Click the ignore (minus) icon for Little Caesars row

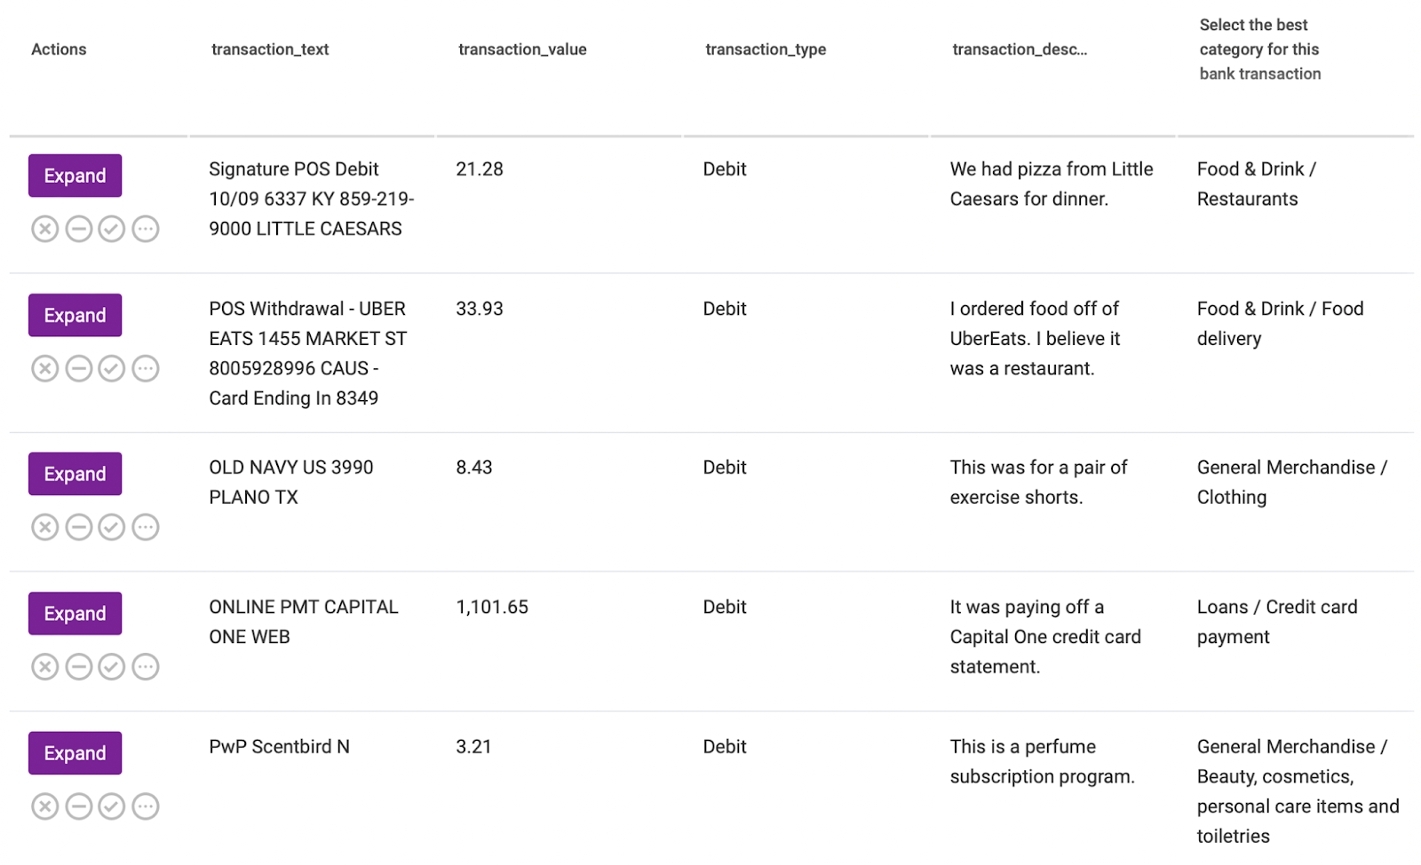(x=78, y=229)
